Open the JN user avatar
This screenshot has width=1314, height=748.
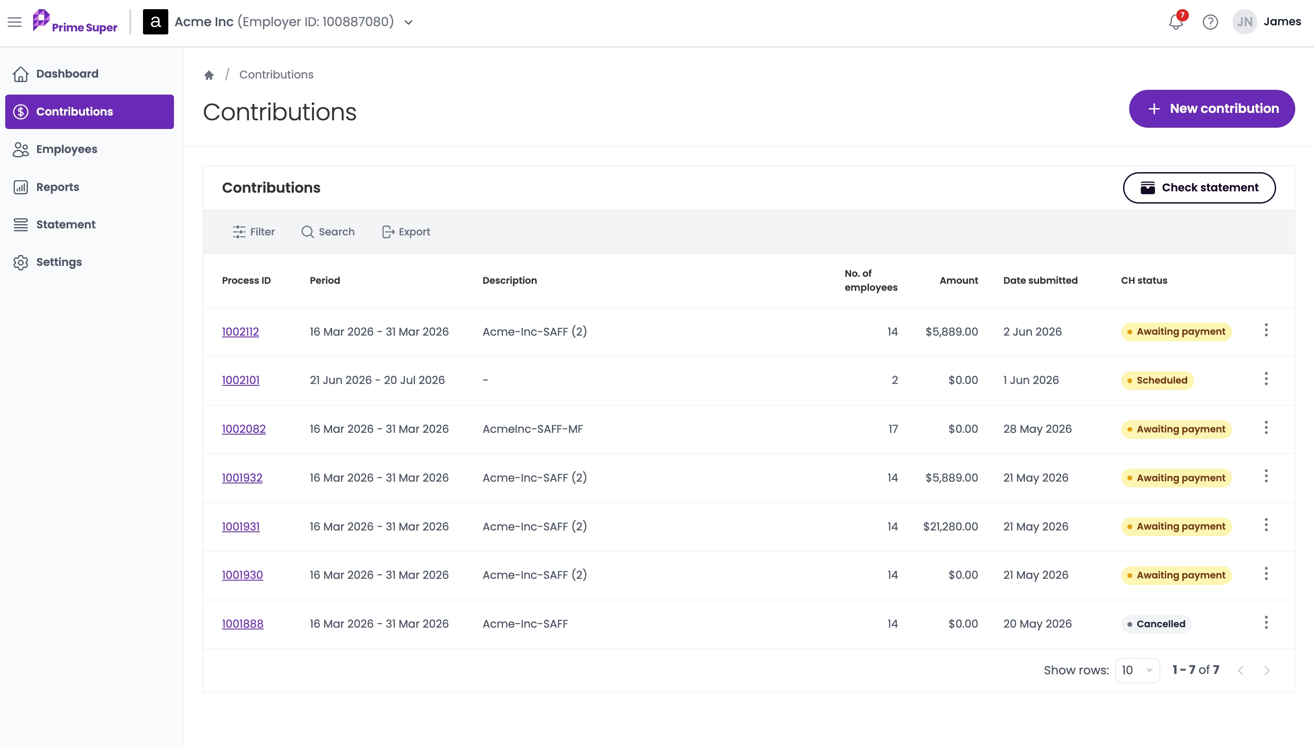1244,22
